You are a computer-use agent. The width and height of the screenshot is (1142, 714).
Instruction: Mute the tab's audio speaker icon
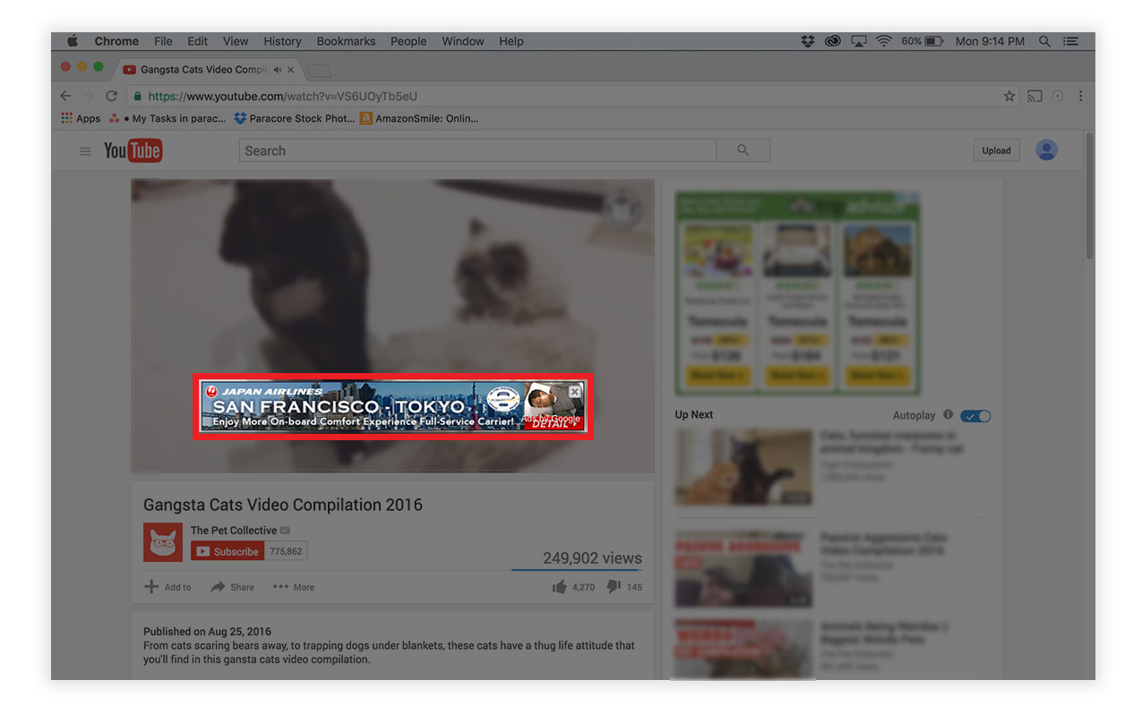click(x=278, y=70)
